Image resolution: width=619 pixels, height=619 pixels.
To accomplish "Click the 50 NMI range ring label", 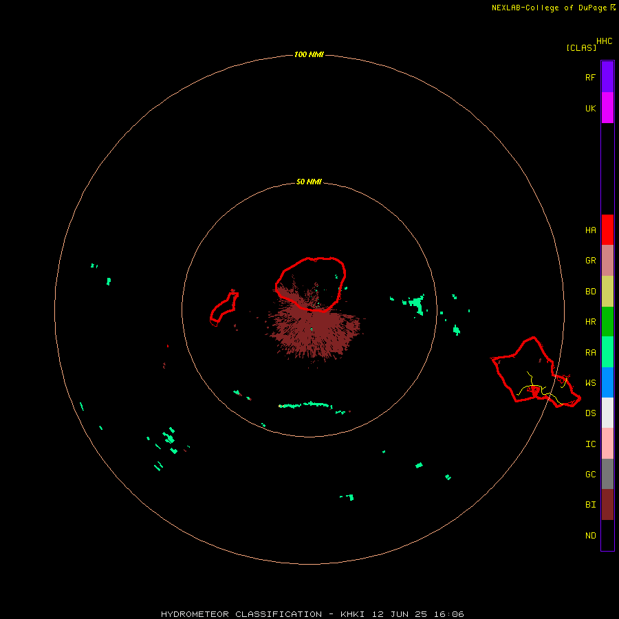I will (309, 182).
